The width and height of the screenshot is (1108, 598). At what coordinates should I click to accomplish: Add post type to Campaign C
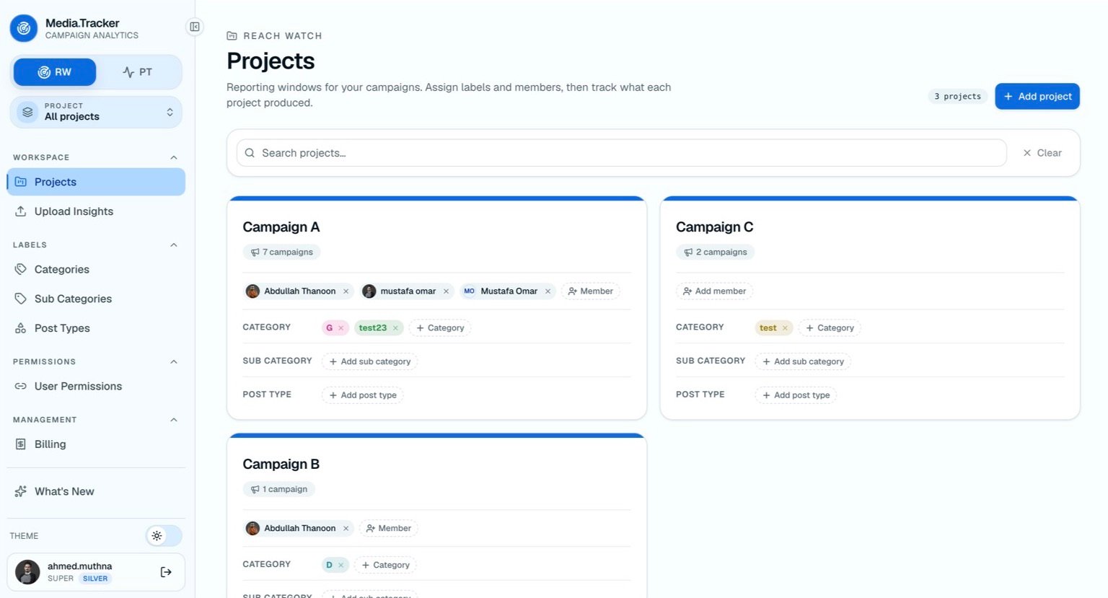click(x=796, y=395)
